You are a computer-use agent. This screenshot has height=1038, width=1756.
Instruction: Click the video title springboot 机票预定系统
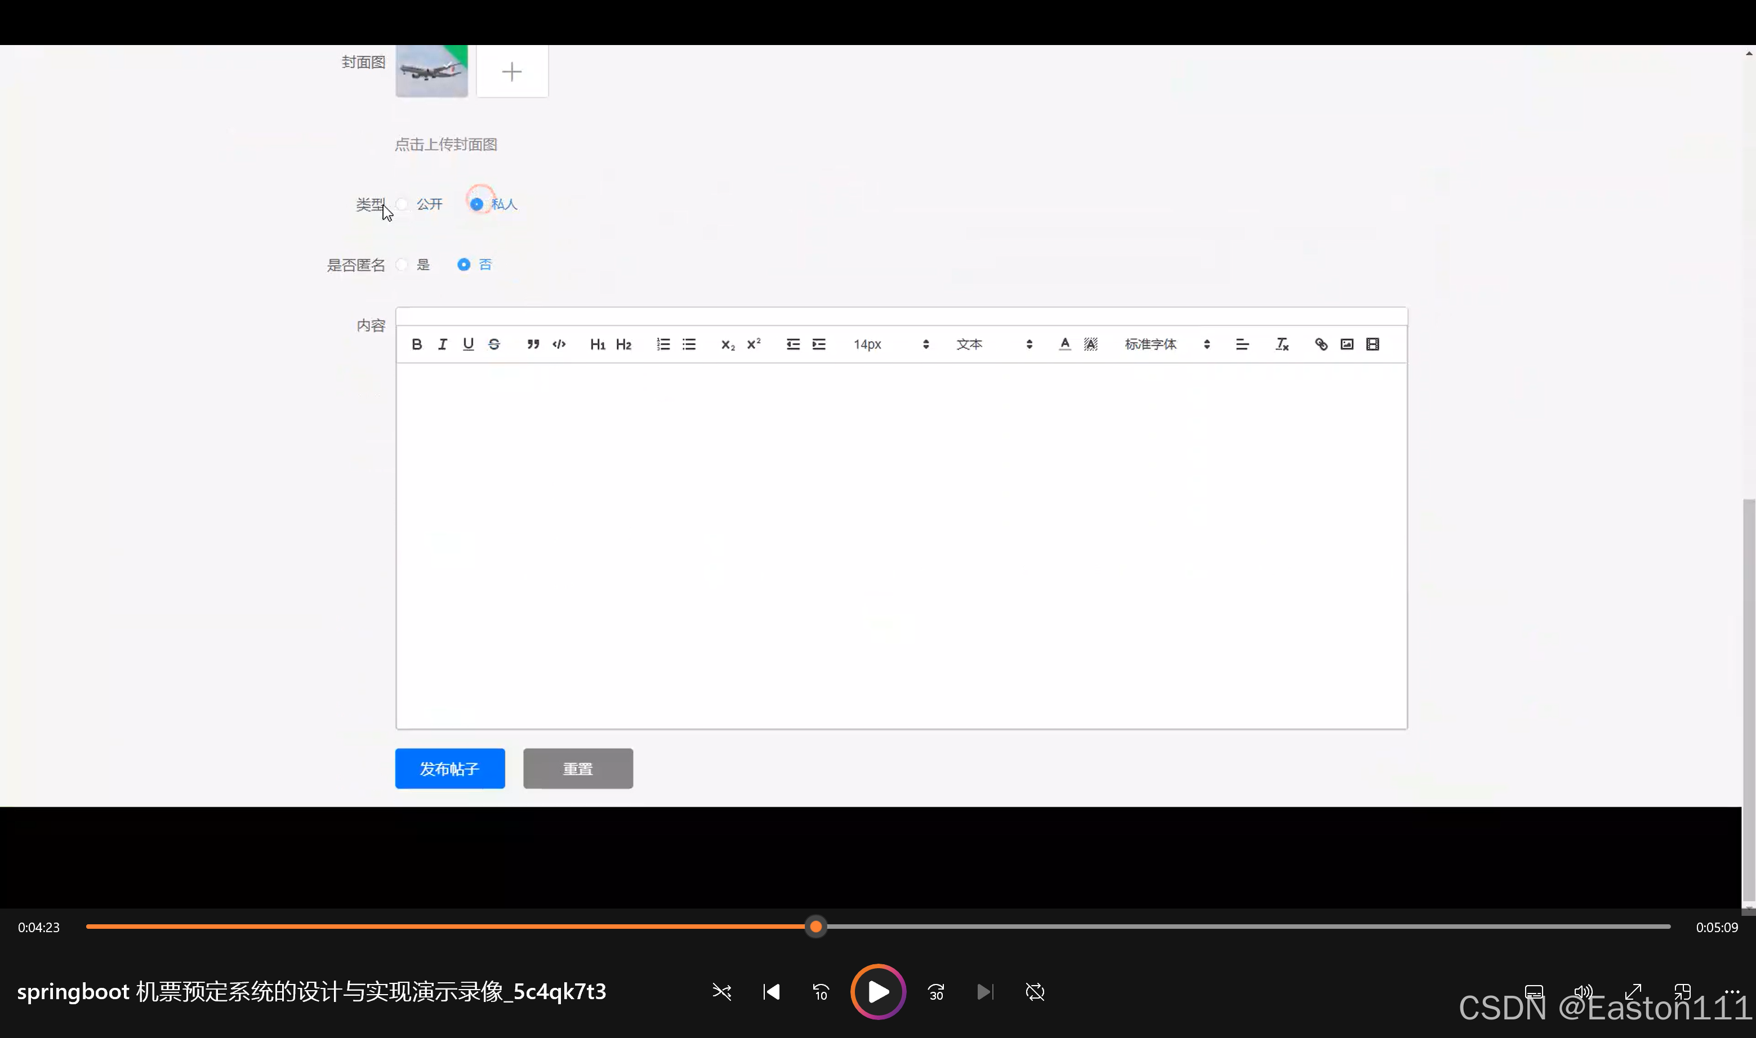coord(311,992)
